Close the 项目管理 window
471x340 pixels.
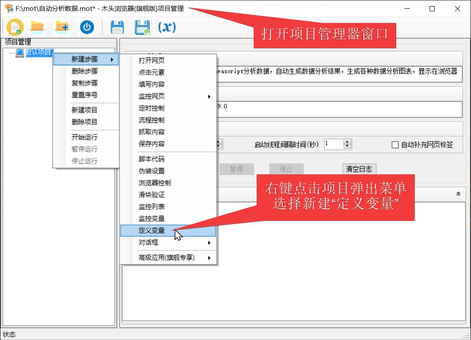pyautogui.click(x=457, y=9)
